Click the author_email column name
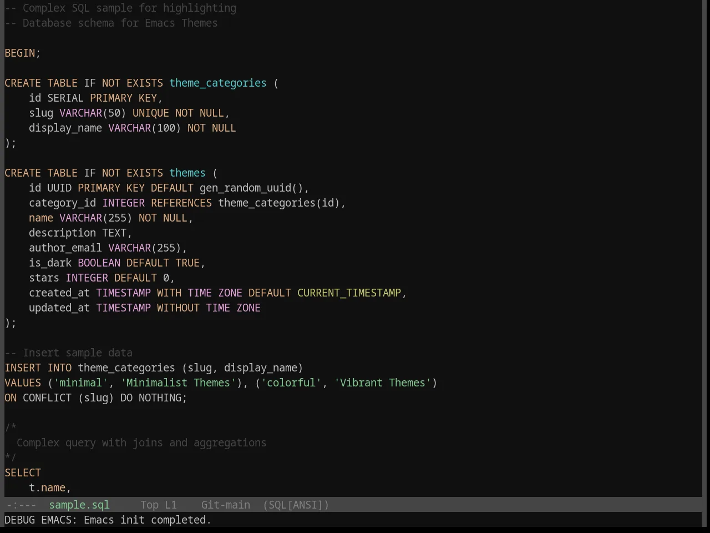Viewport: 710px width, 533px height. click(65, 248)
